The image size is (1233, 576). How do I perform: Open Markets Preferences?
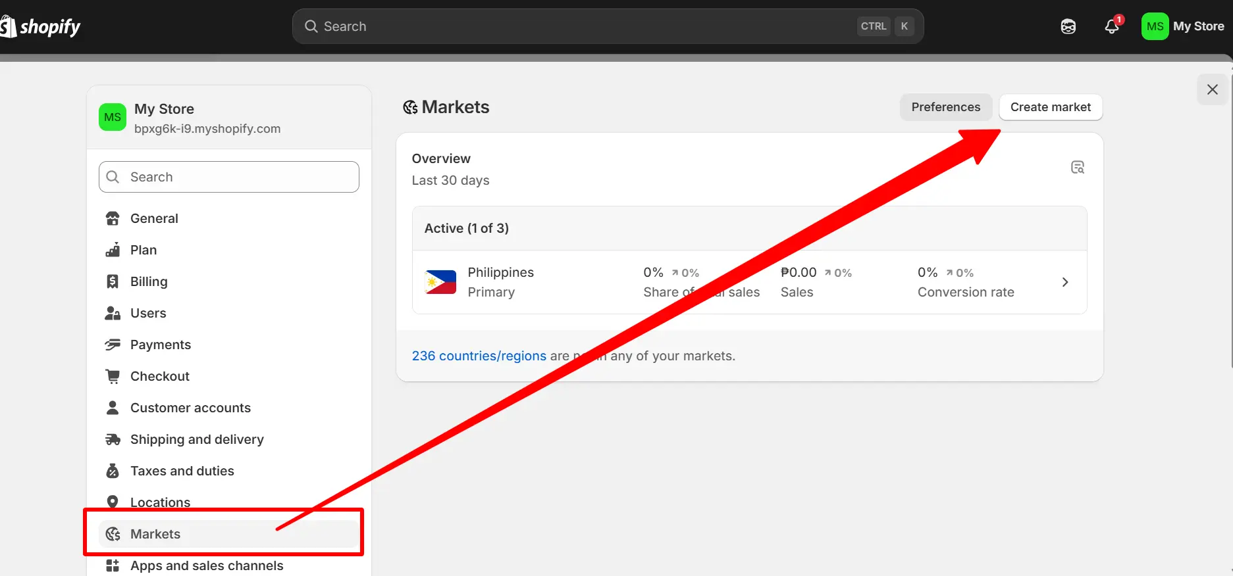(946, 107)
